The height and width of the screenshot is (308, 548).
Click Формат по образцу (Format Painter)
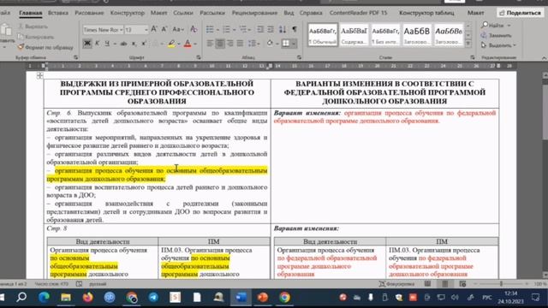point(45,47)
